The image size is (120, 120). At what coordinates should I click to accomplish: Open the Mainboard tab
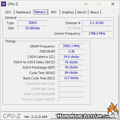point(23,12)
